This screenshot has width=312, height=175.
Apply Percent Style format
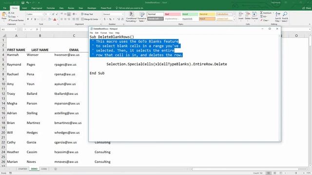click(110, 19)
